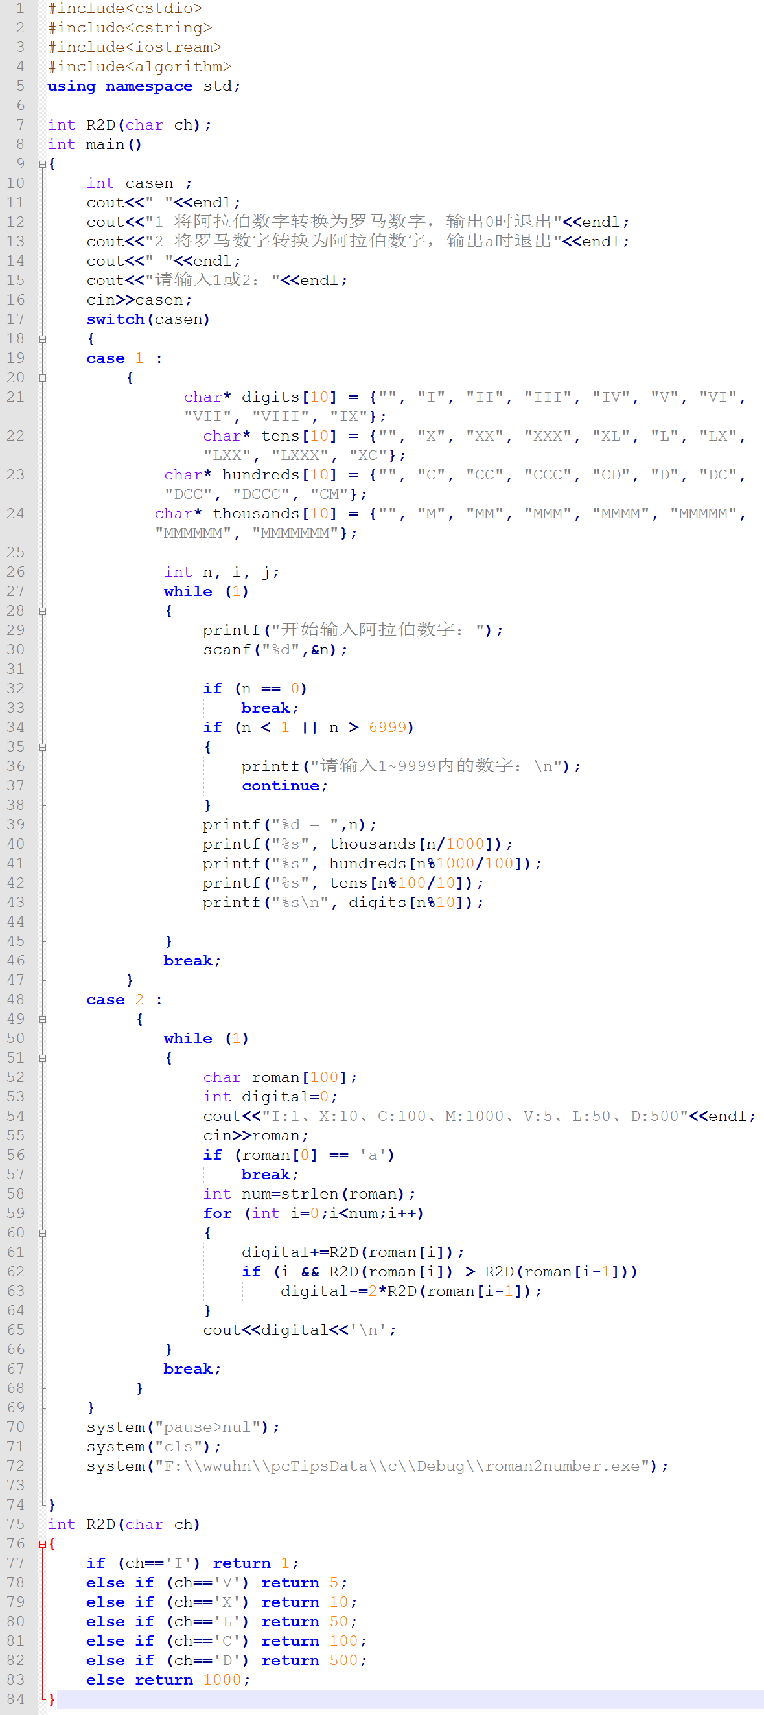Click the 'int num=strlen(roman);' statement
The image size is (764, 1715).
click(309, 1194)
